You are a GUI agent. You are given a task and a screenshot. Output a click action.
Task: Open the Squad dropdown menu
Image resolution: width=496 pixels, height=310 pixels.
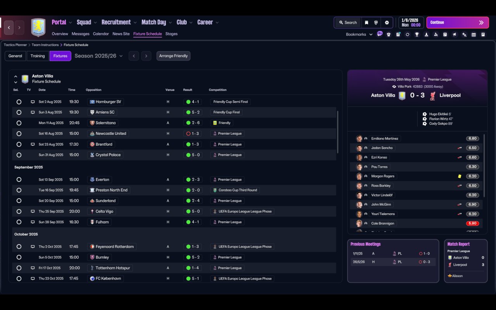87,22
